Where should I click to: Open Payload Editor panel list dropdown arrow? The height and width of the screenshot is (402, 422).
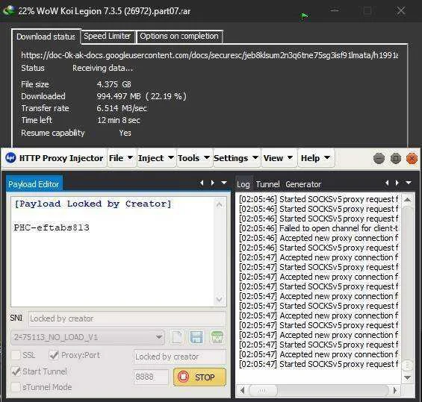(224, 183)
